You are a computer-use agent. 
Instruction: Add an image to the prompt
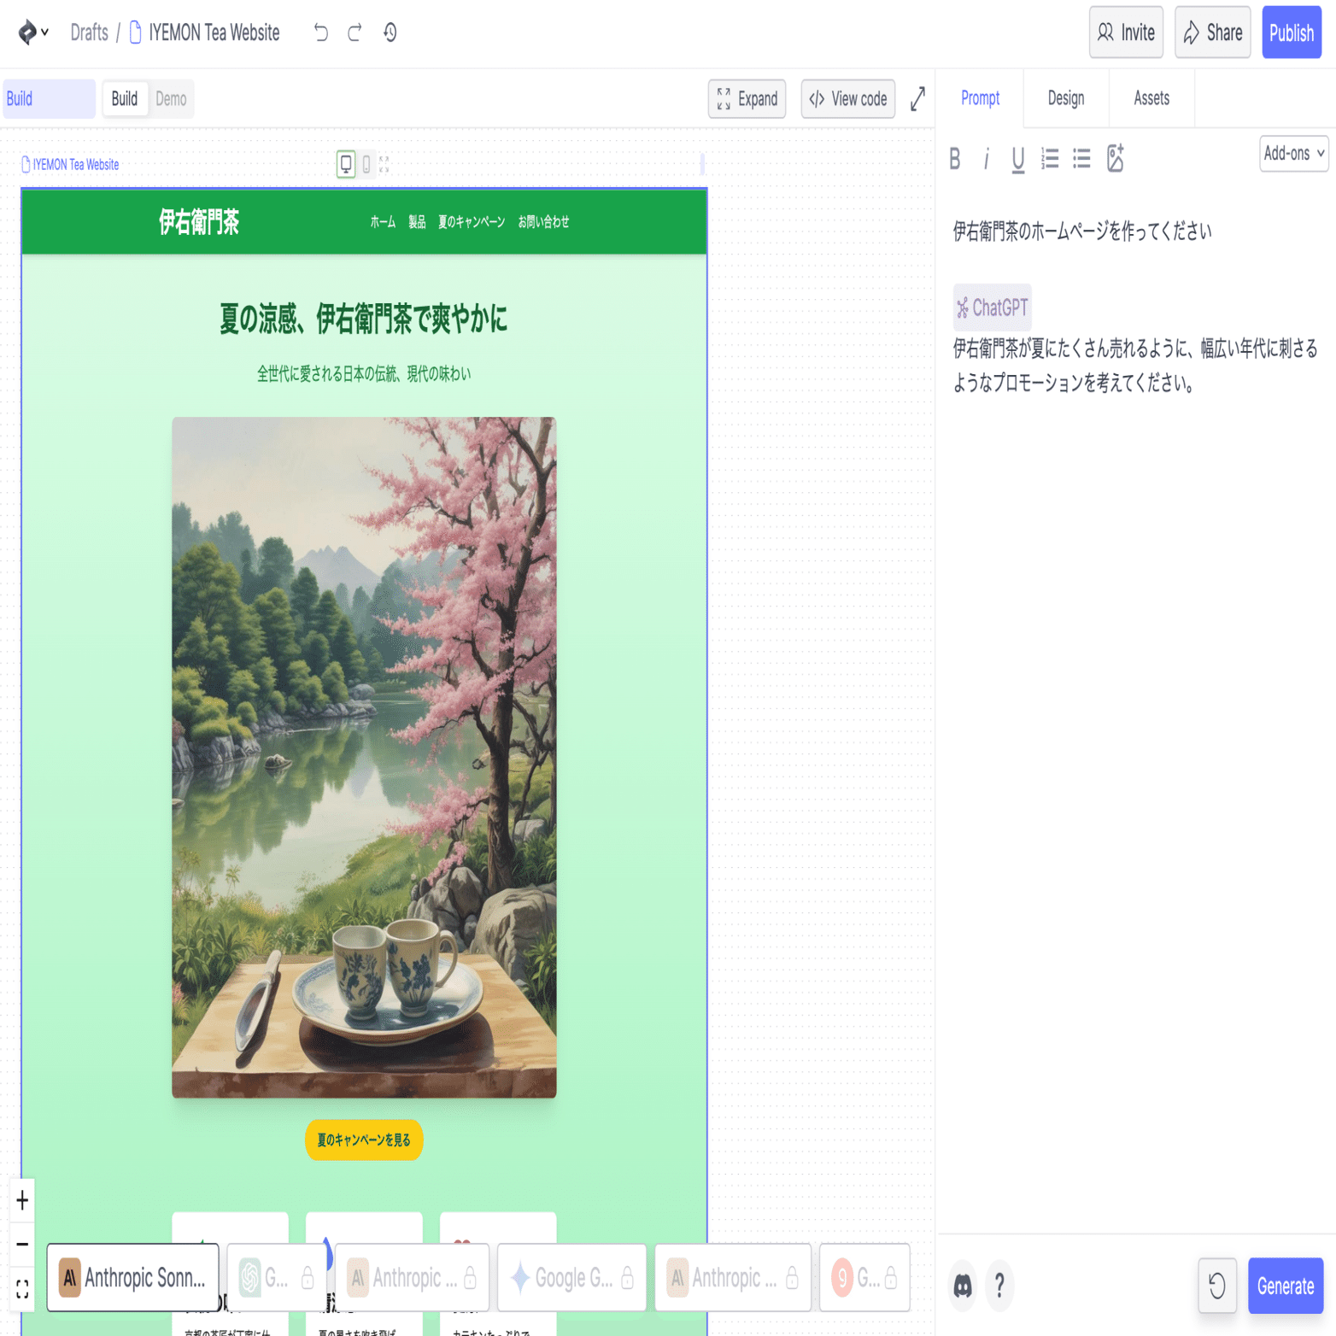coord(1115,159)
